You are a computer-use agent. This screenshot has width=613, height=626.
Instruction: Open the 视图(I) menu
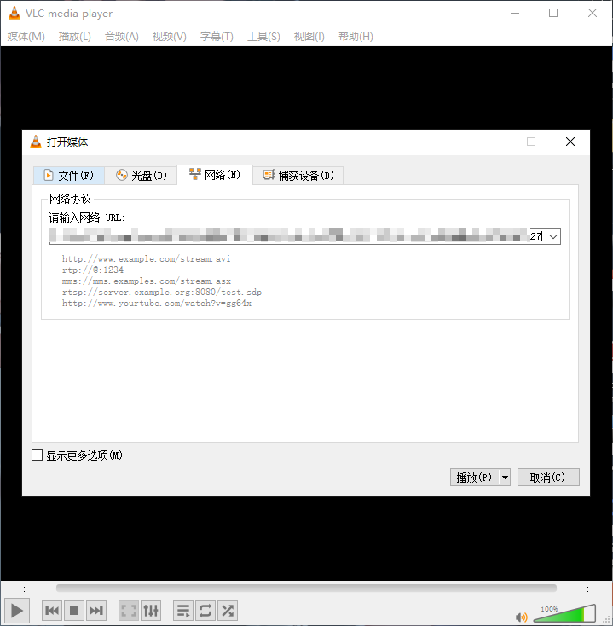tap(309, 37)
